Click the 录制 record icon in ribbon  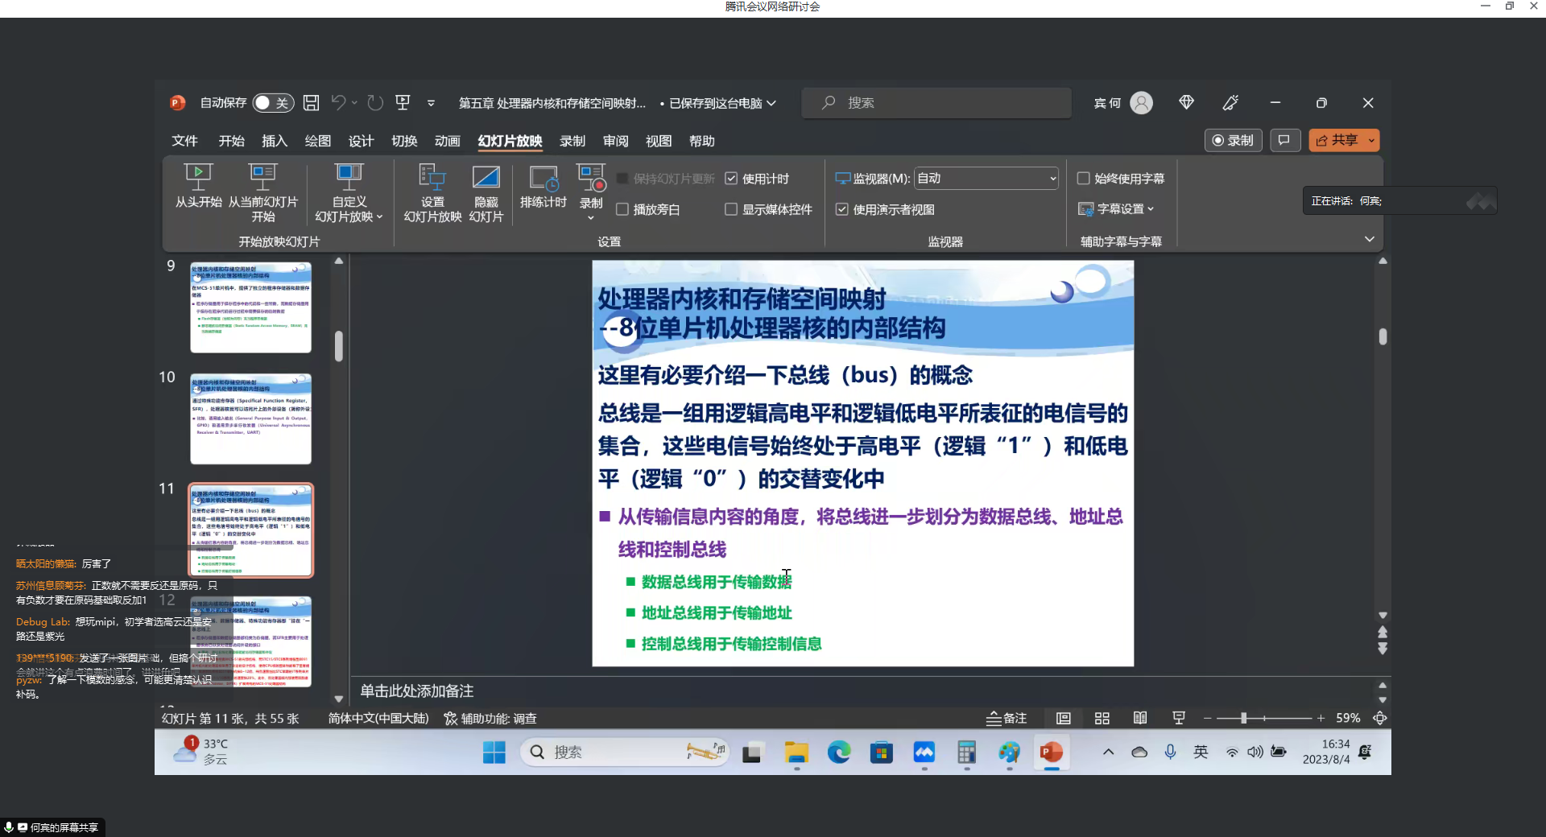tap(591, 179)
